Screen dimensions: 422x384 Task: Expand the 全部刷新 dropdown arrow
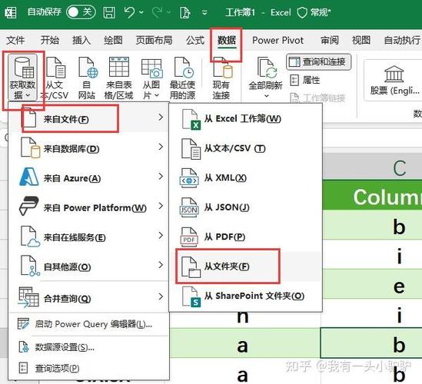(x=267, y=96)
